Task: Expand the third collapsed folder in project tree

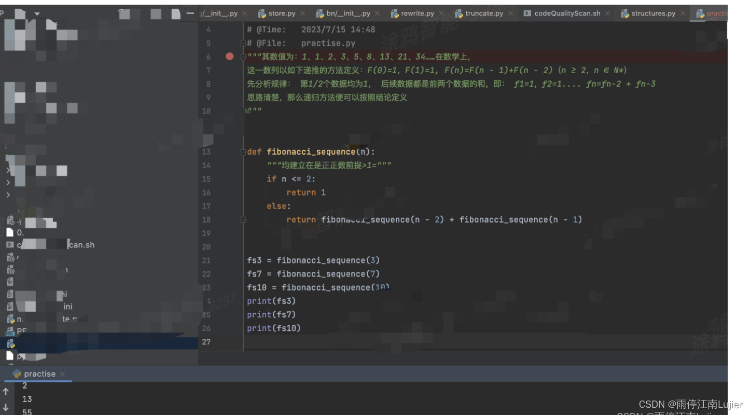Action: point(8,195)
